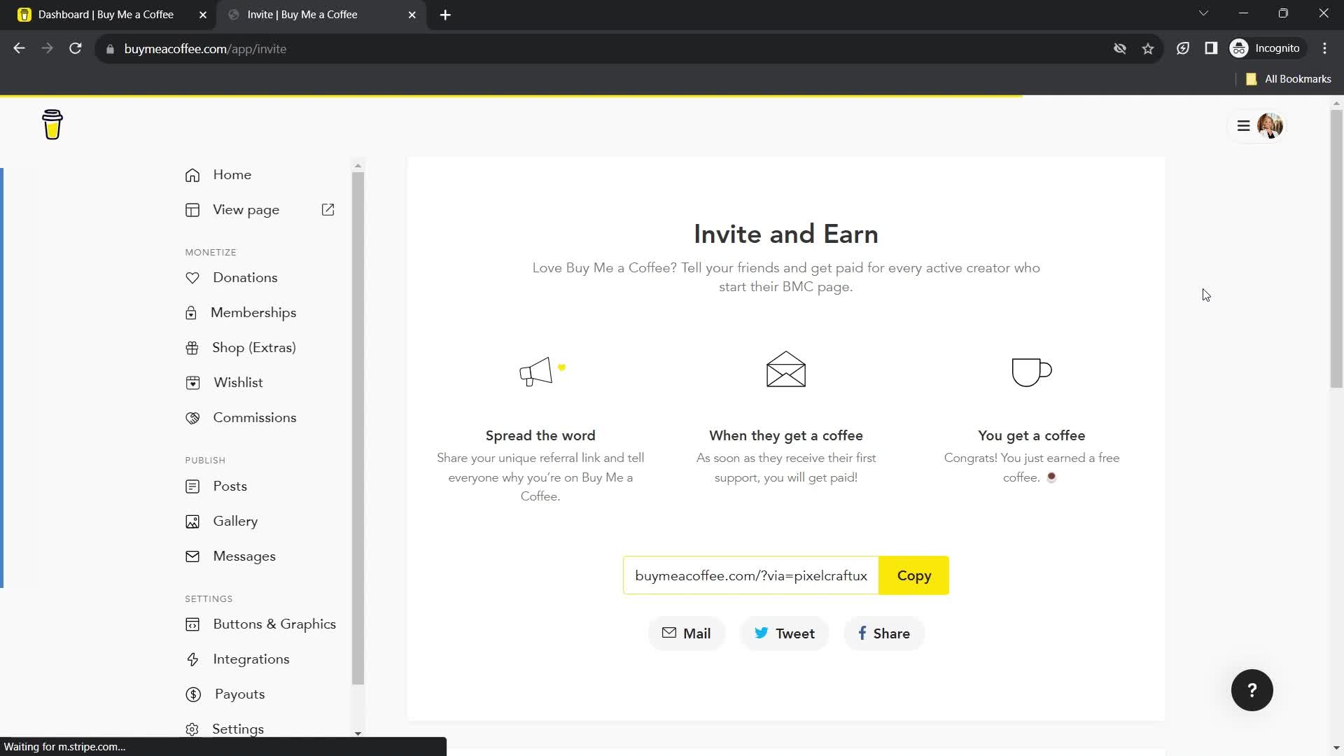Viewport: 1344px width, 756px height.
Task: Click sidebar scroll up arrow
Action: [x=358, y=166]
